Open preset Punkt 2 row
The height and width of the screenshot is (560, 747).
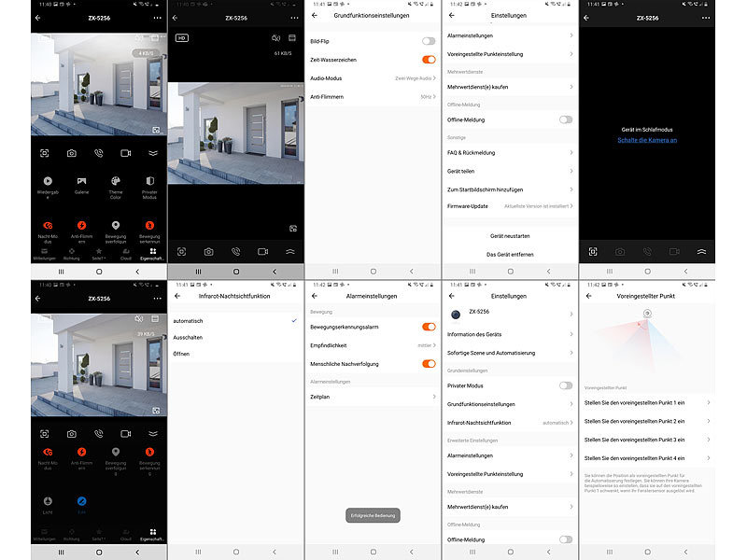coord(647,421)
